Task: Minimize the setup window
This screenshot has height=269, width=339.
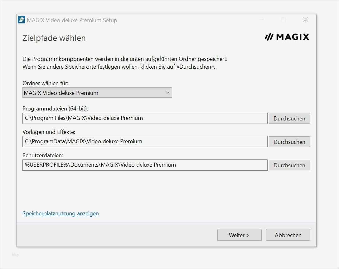Action: click(262, 20)
